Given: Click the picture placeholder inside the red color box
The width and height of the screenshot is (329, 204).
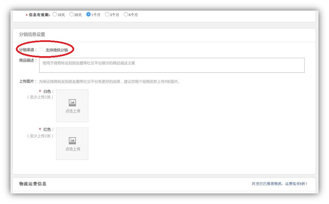Looking at the screenshot, I should pyautogui.click(x=72, y=140).
